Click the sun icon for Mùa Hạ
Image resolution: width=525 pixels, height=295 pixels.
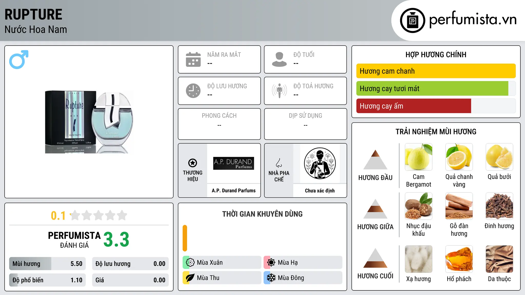coord(271,262)
